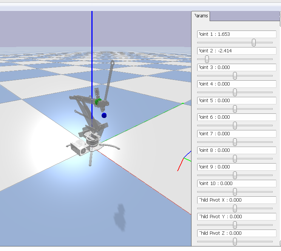Click the Joint 3 value field

[236, 67]
